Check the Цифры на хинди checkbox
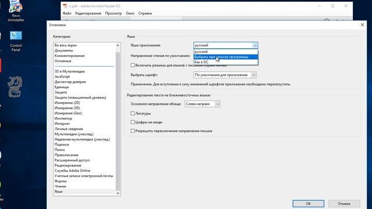This screenshot has width=372, height=209. pyautogui.click(x=133, y=122)
